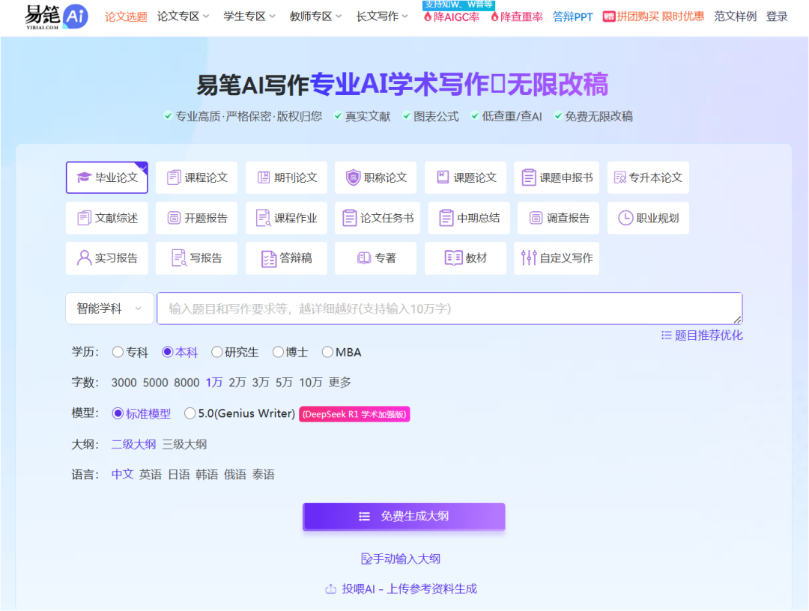
Task: Open 降查重率 in the navigation bar
Action: coord(516,17)
